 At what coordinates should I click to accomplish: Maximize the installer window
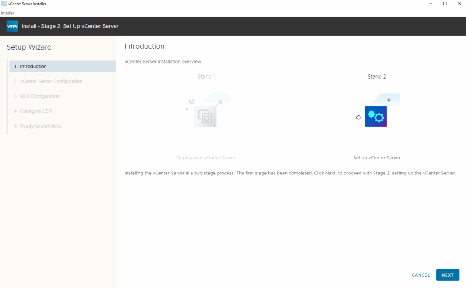445,4
